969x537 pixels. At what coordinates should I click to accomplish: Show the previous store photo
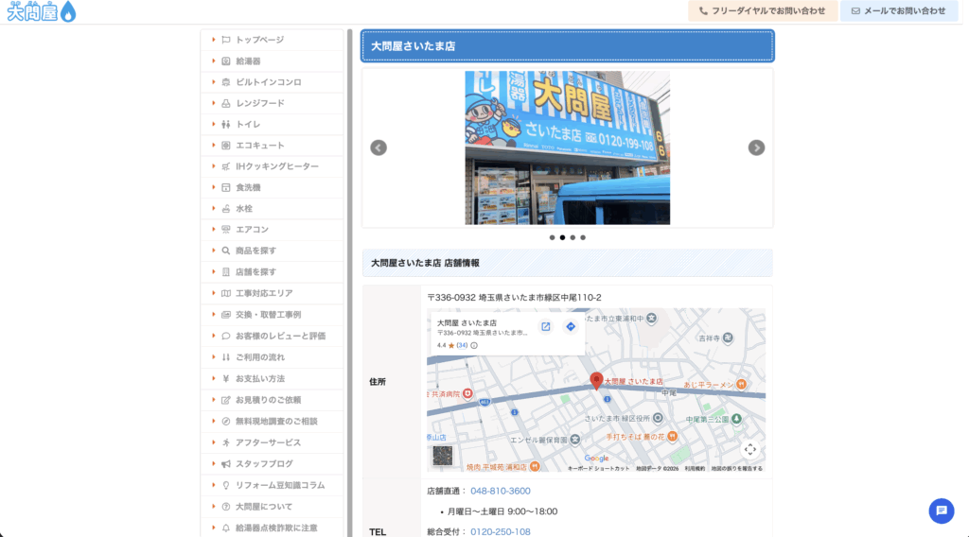point(379,147)
